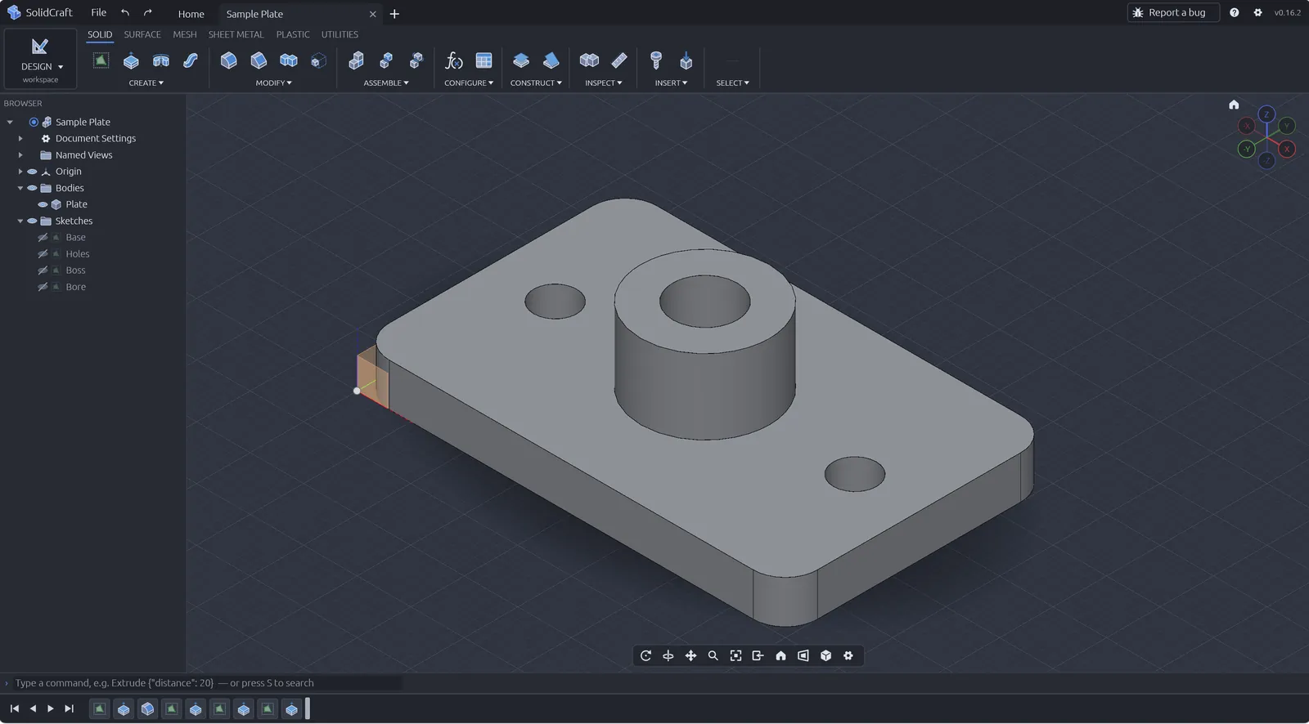
Task: Undo the last action
Action: [x=125, y=12]
